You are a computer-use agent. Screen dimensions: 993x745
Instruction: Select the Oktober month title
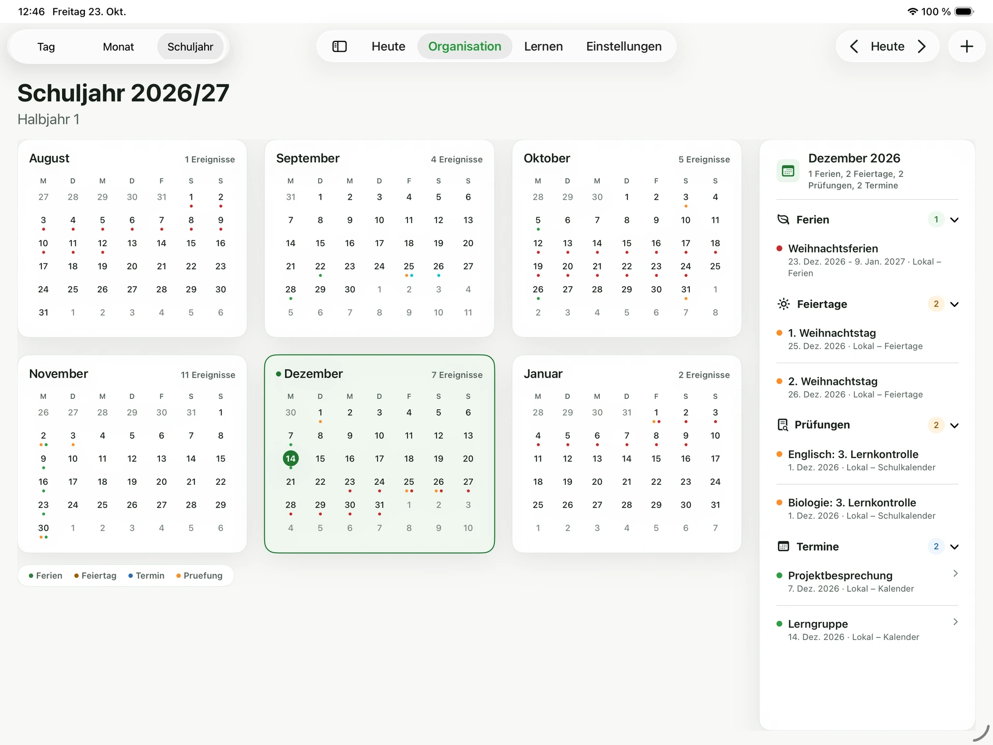pyautogui.click(x=547, y=158)
